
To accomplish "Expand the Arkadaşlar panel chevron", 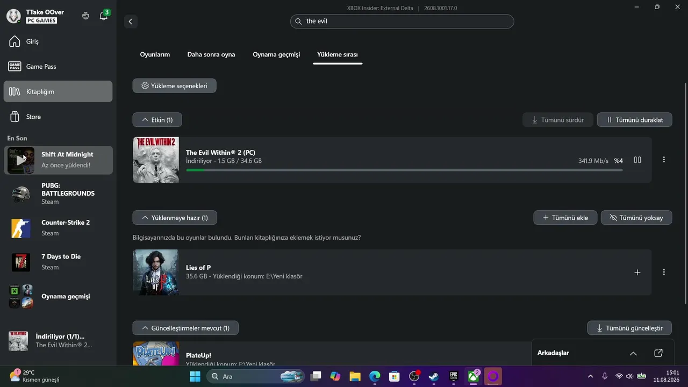I will (633, 353).
